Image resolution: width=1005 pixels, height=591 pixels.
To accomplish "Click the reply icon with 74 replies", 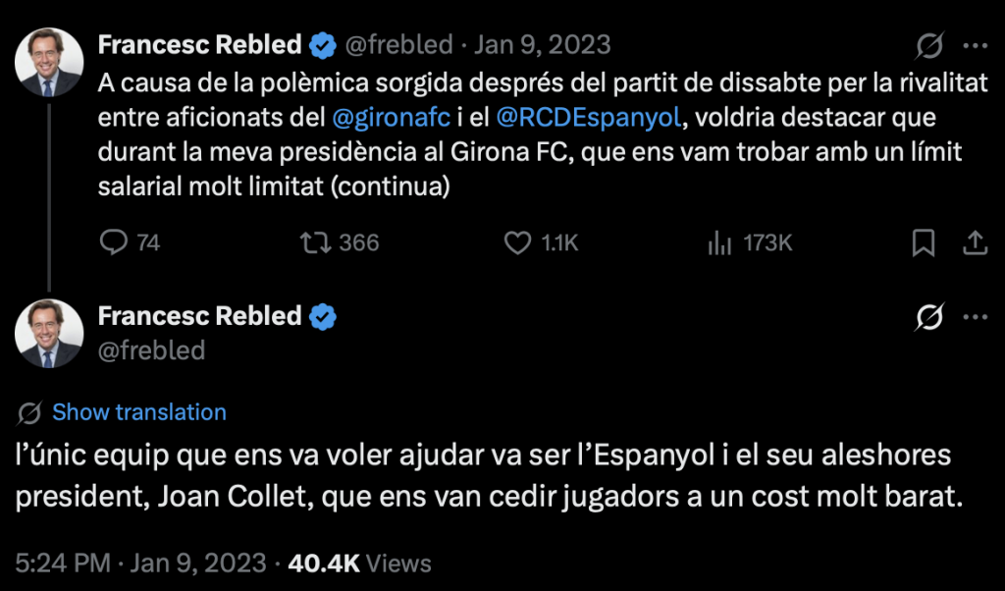I will [116, 242].
